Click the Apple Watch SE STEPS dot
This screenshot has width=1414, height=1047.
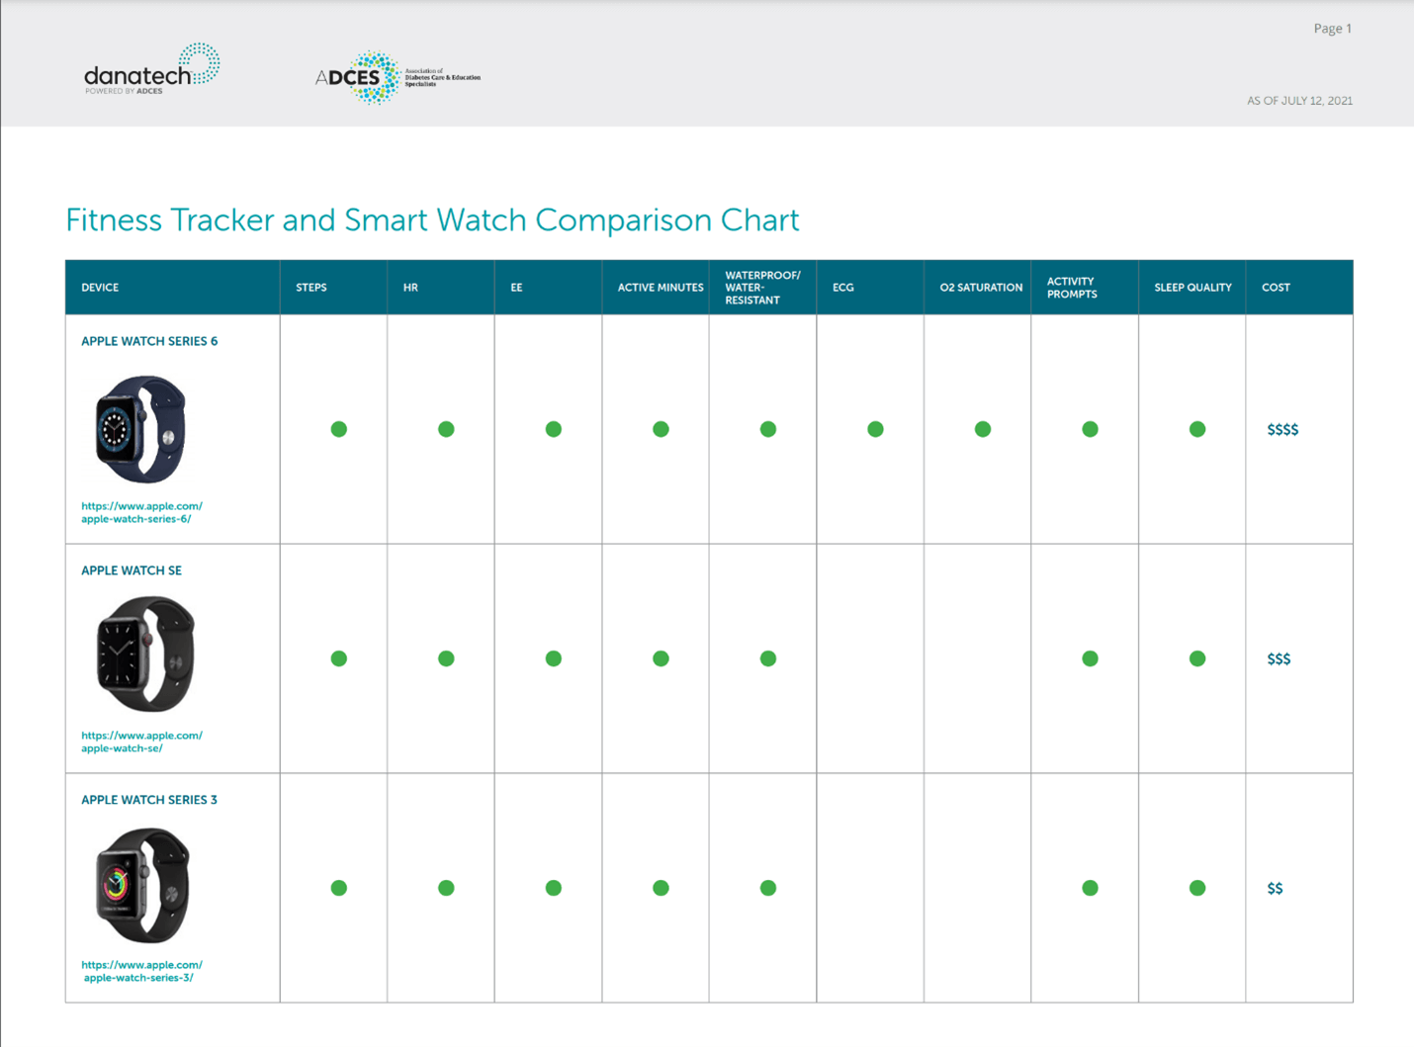[339, 658]
